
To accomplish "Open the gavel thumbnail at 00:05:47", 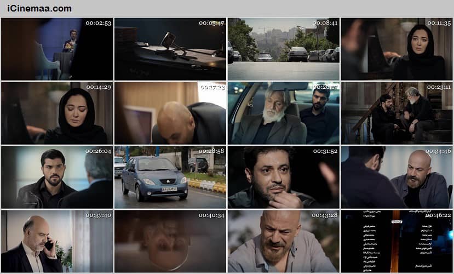I will coord(170,49).
